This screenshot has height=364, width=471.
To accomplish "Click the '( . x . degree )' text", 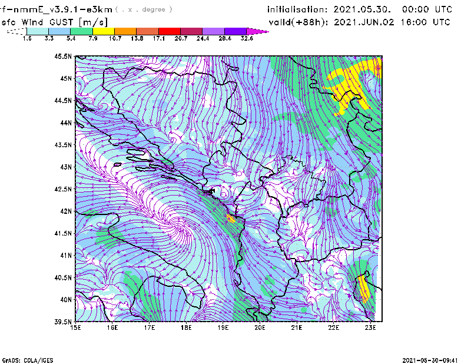I will [x=144, y=9].
